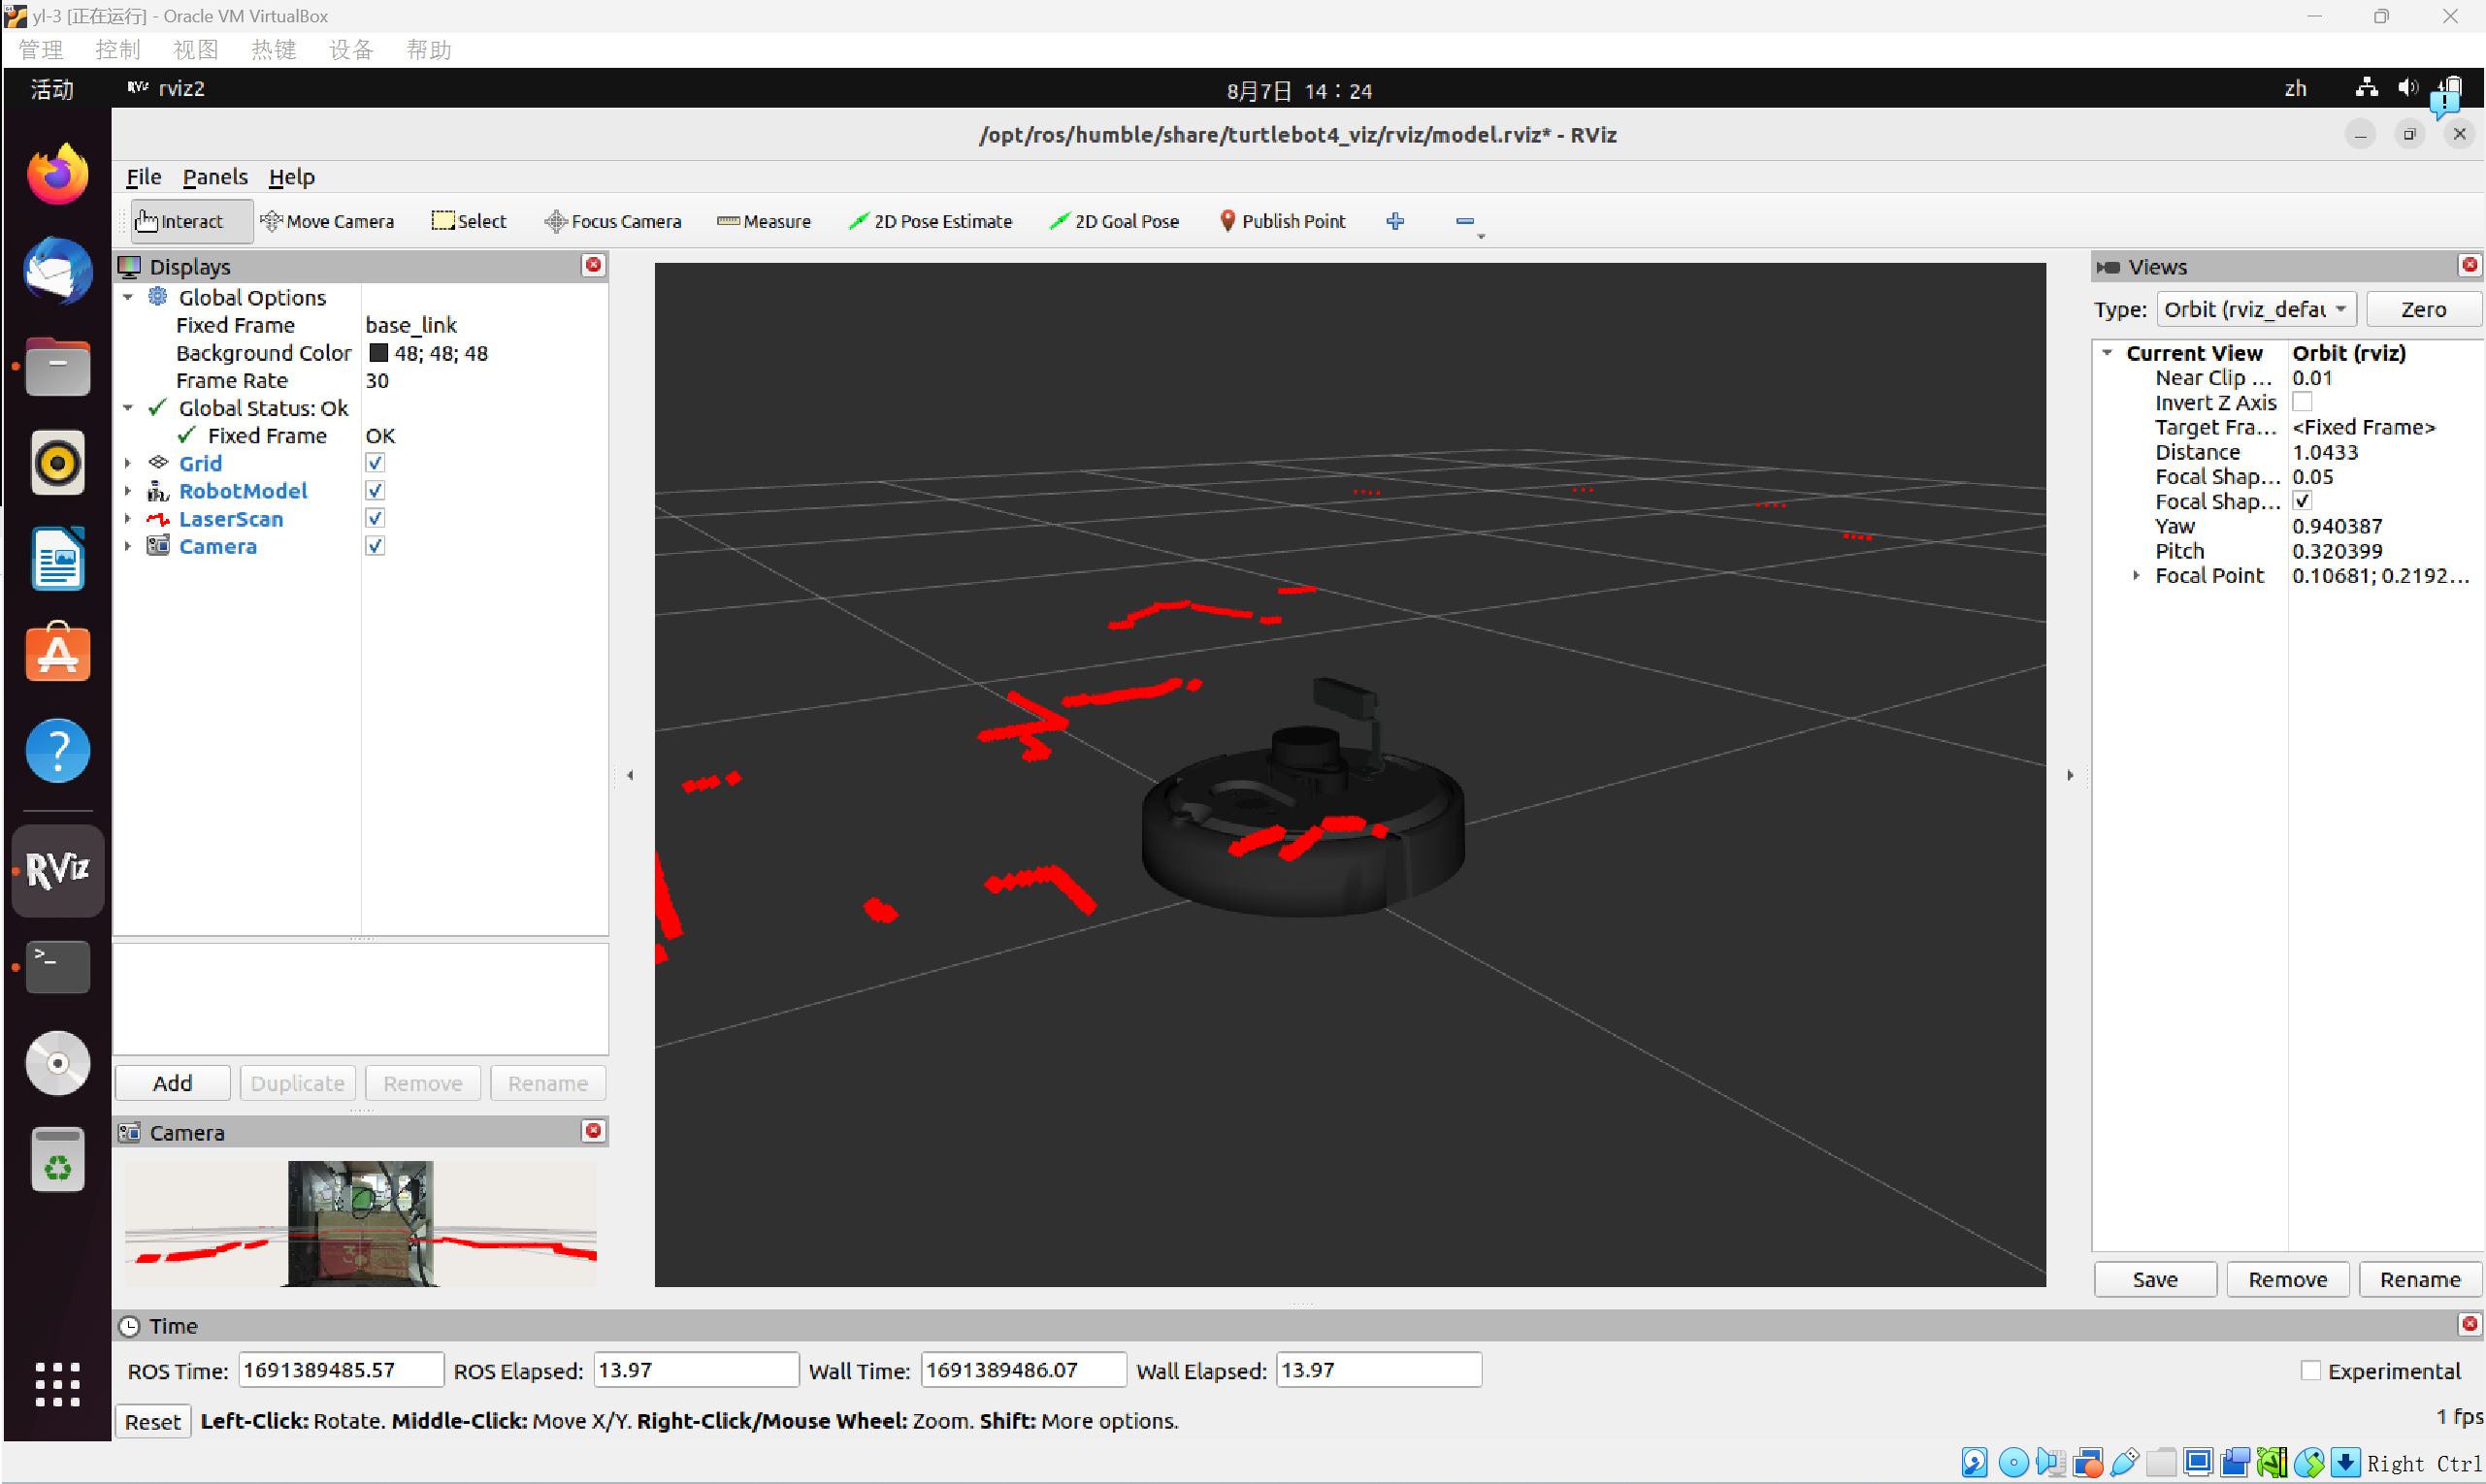Open VirtualBox 视图 menu

tap(195, 49)
